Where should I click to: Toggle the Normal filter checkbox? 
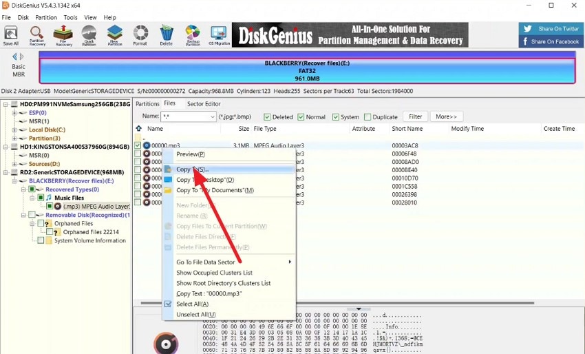(x=301, y=117)
